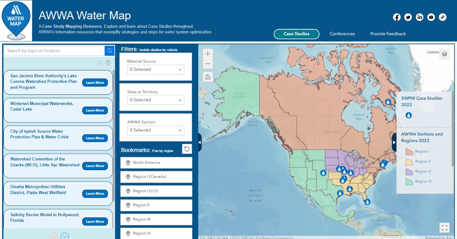Screen dimensions: 457x239
Task: Click the search by topic input field
Action: click(54, 51)
